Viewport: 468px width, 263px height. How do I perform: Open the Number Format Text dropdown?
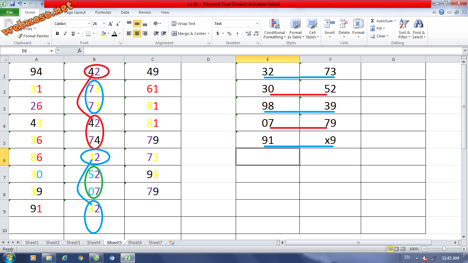tap(257, 24)
